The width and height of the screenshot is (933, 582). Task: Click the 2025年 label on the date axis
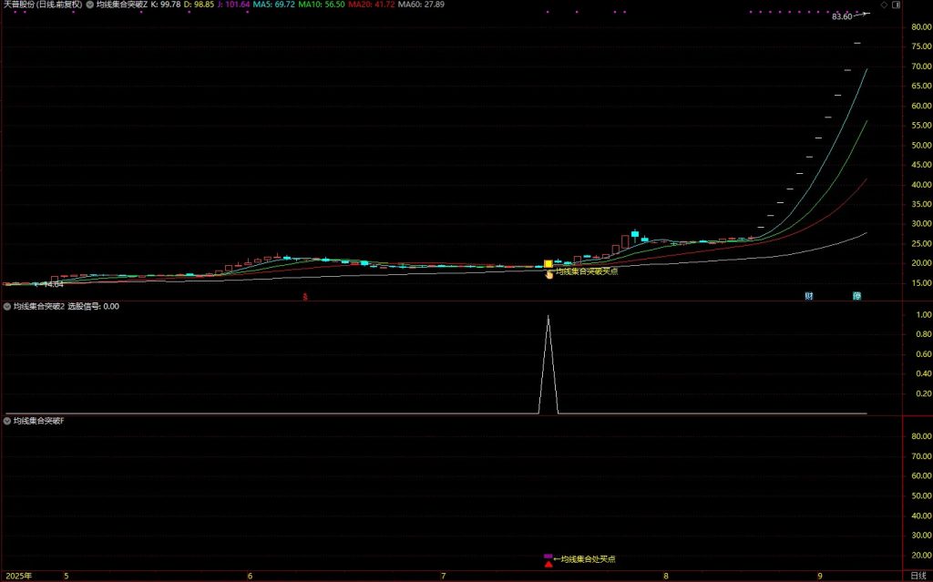pos(17,577)
